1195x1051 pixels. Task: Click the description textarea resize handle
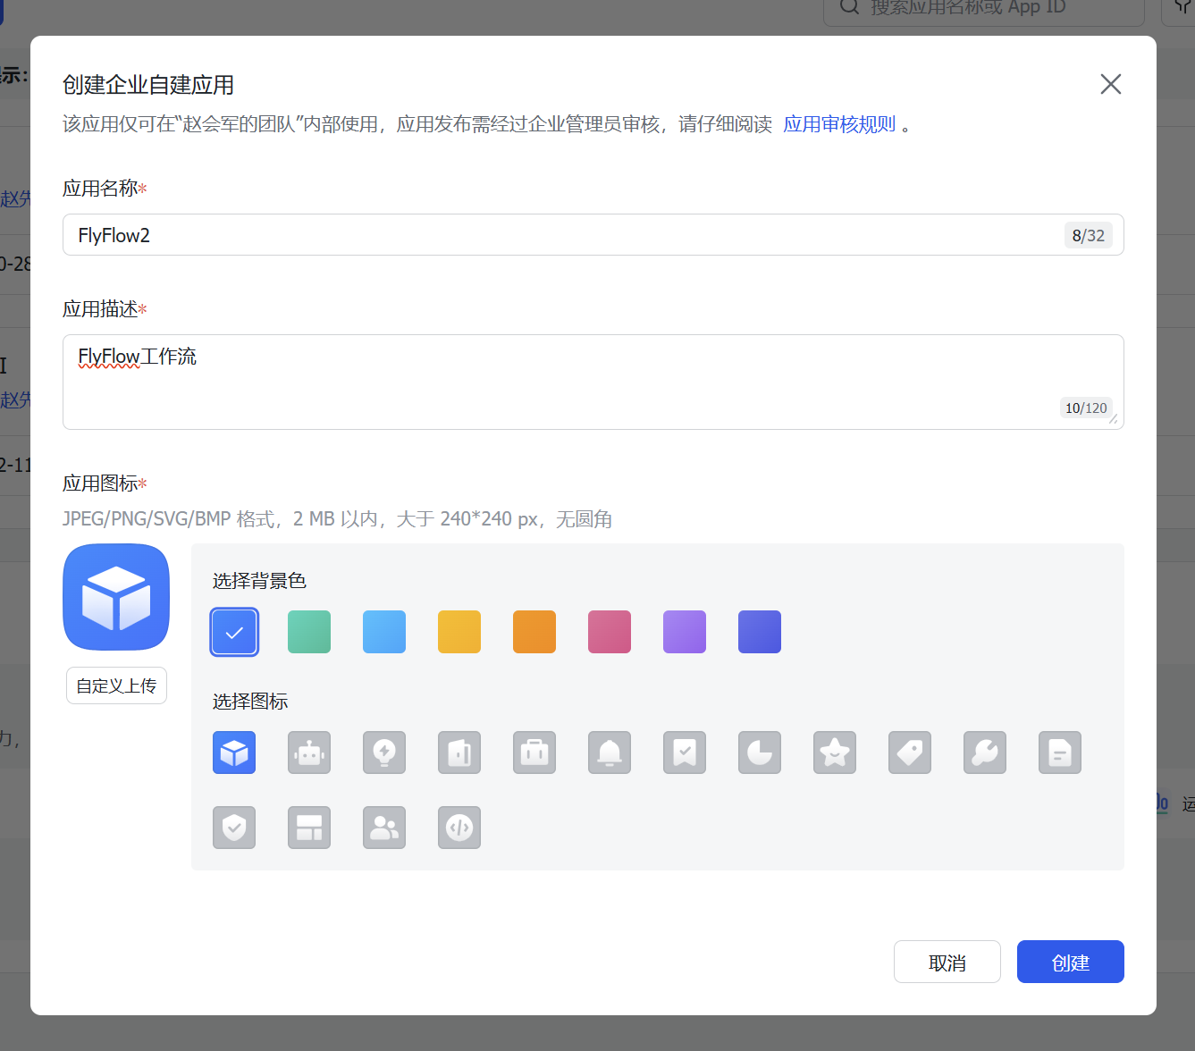(1114, 419)
